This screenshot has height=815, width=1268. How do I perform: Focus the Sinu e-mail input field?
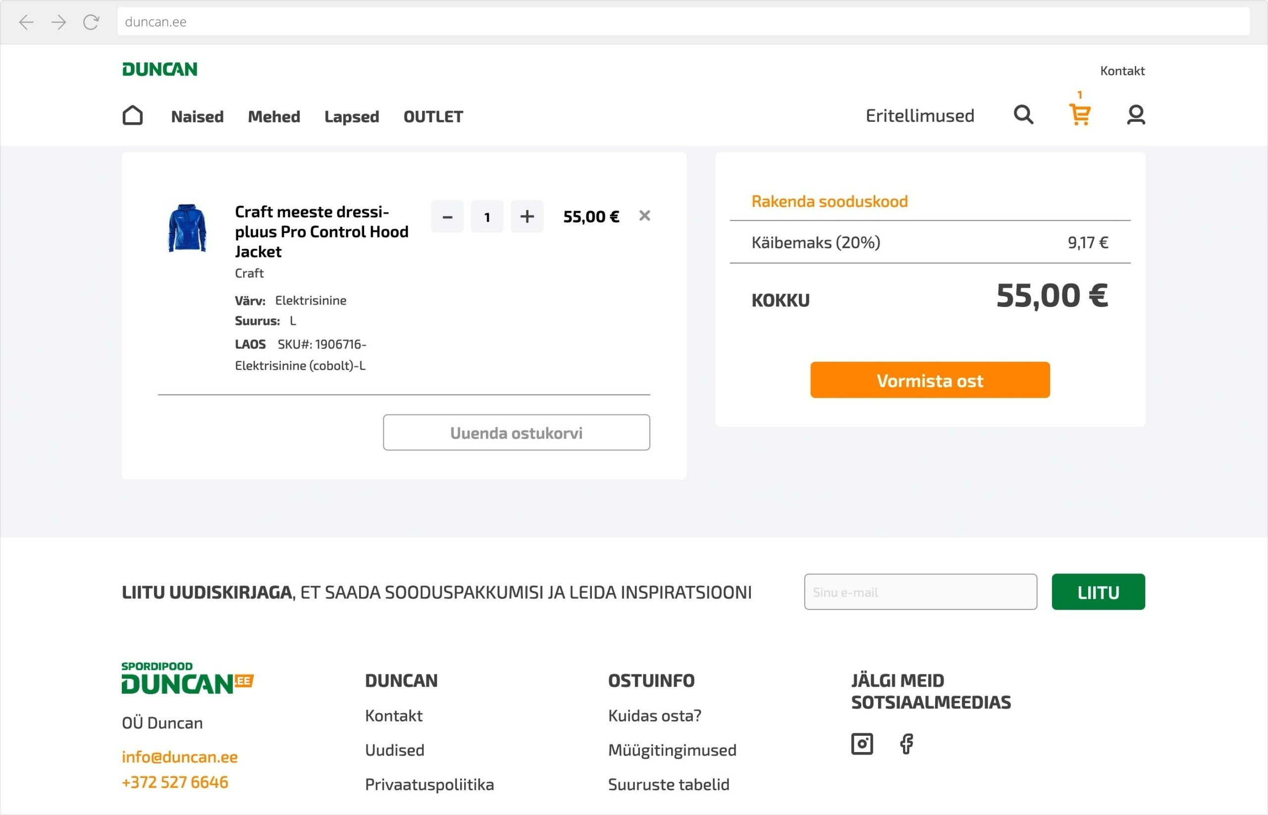tap(920, 592)
